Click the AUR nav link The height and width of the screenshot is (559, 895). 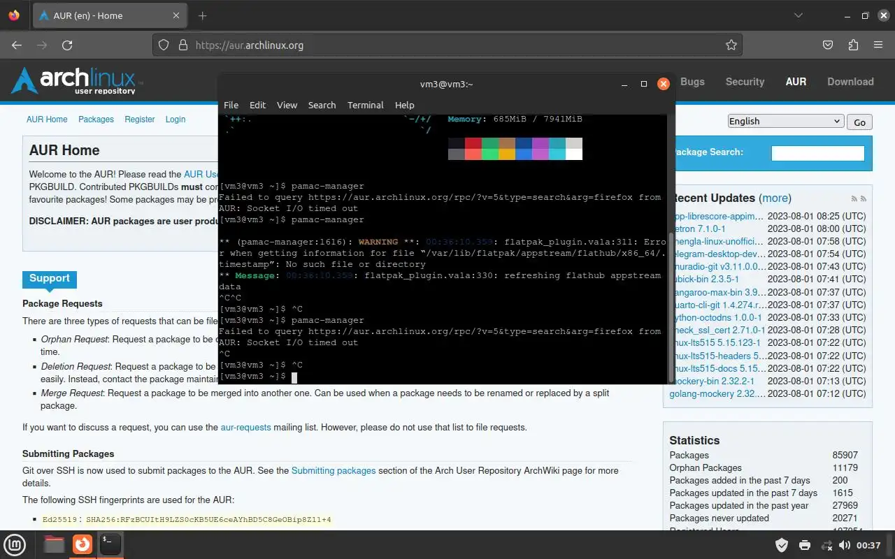(x=796, y=82)
